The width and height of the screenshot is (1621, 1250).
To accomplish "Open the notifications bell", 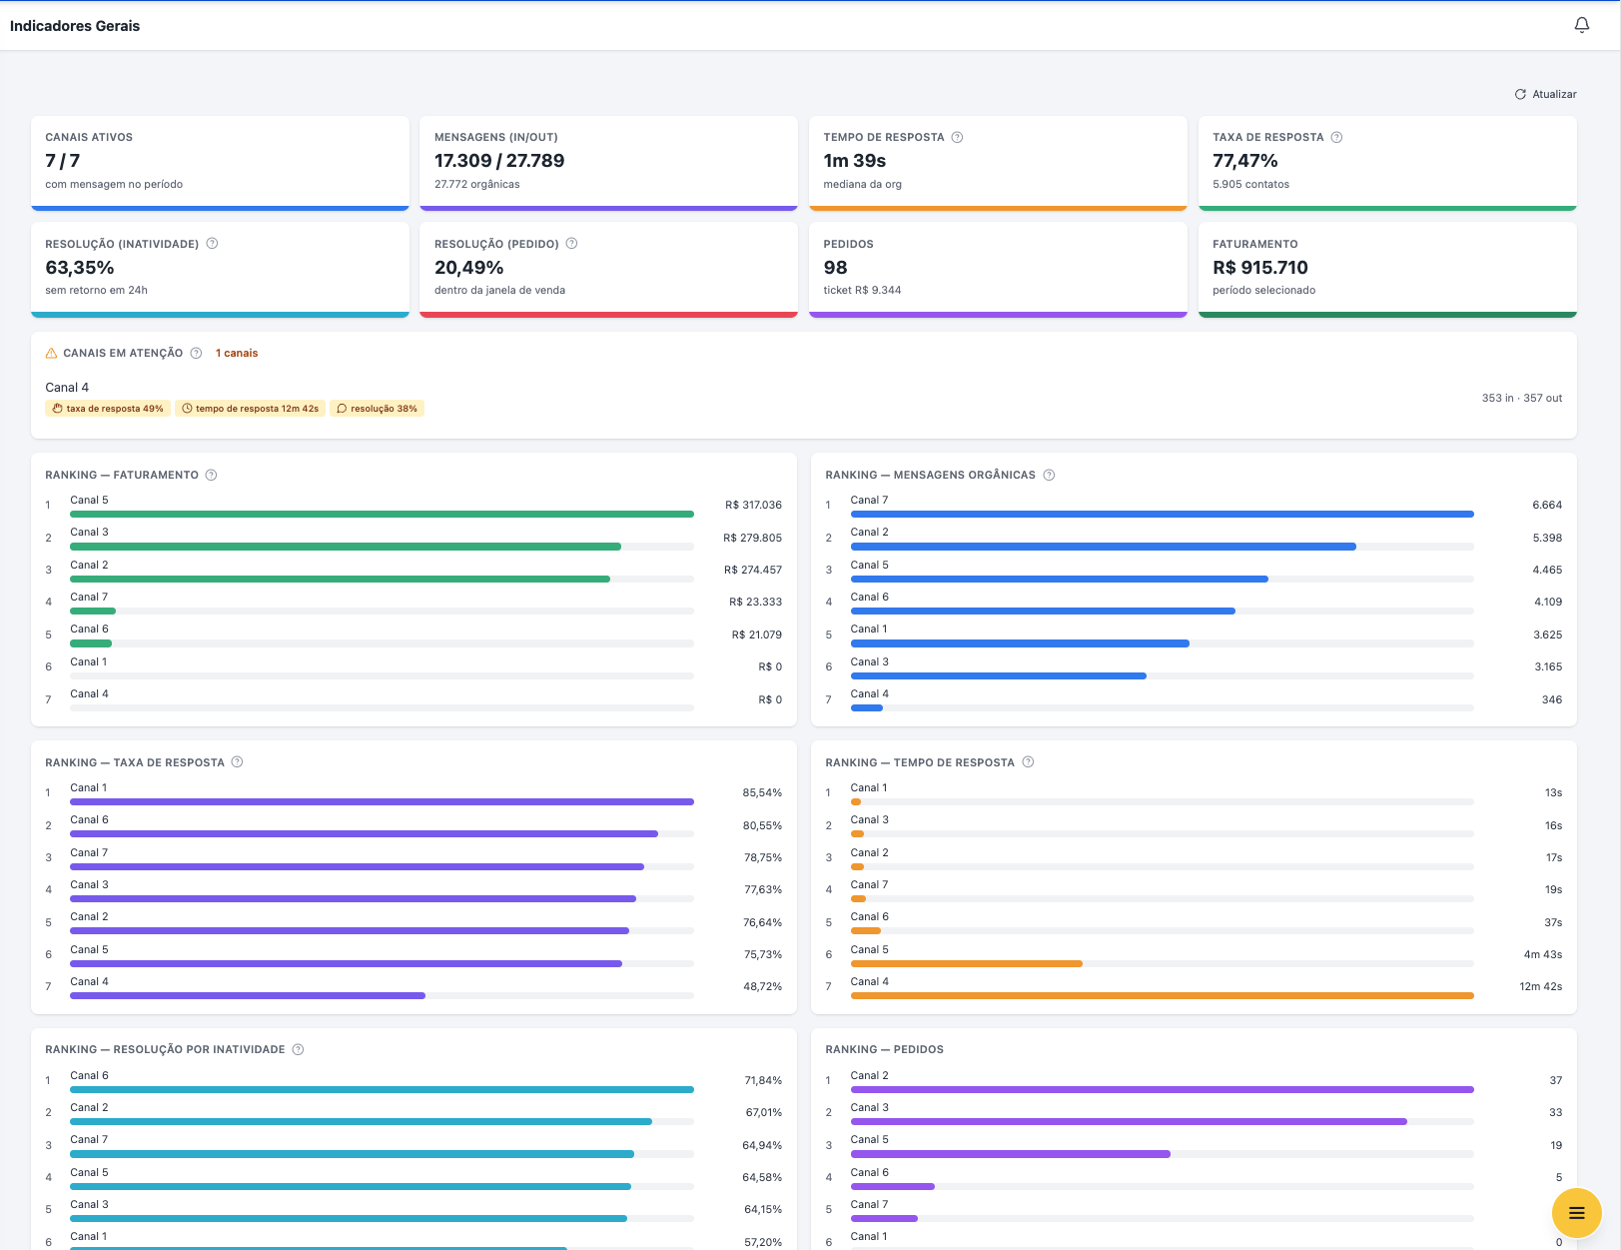I will (x=1582, y=25).
